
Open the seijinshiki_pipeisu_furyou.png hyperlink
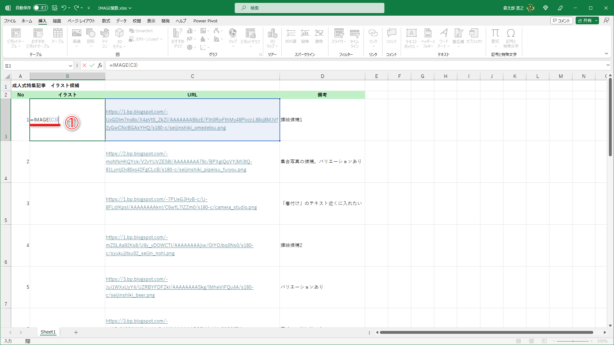pyautogui.click(x=179, y=161)
